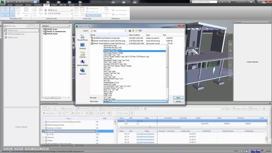Viewport: 272px width, 153px height.
Task: Choose Adobe PDF (*.pdf) in the file type list
Action: point(110,84)
